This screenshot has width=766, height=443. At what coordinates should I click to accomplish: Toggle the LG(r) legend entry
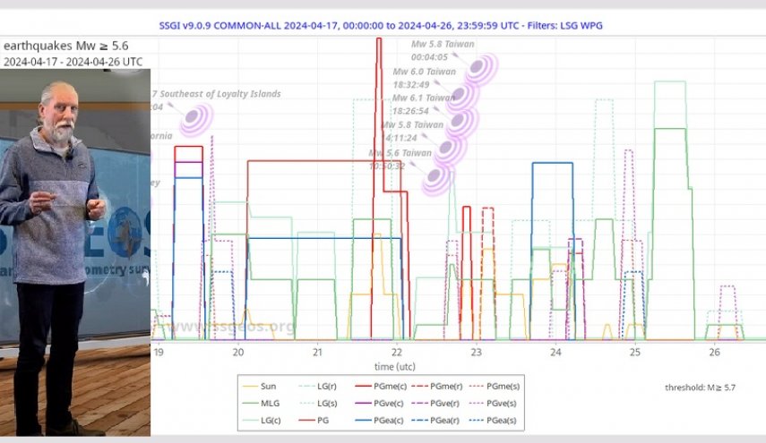pos(317,387)
